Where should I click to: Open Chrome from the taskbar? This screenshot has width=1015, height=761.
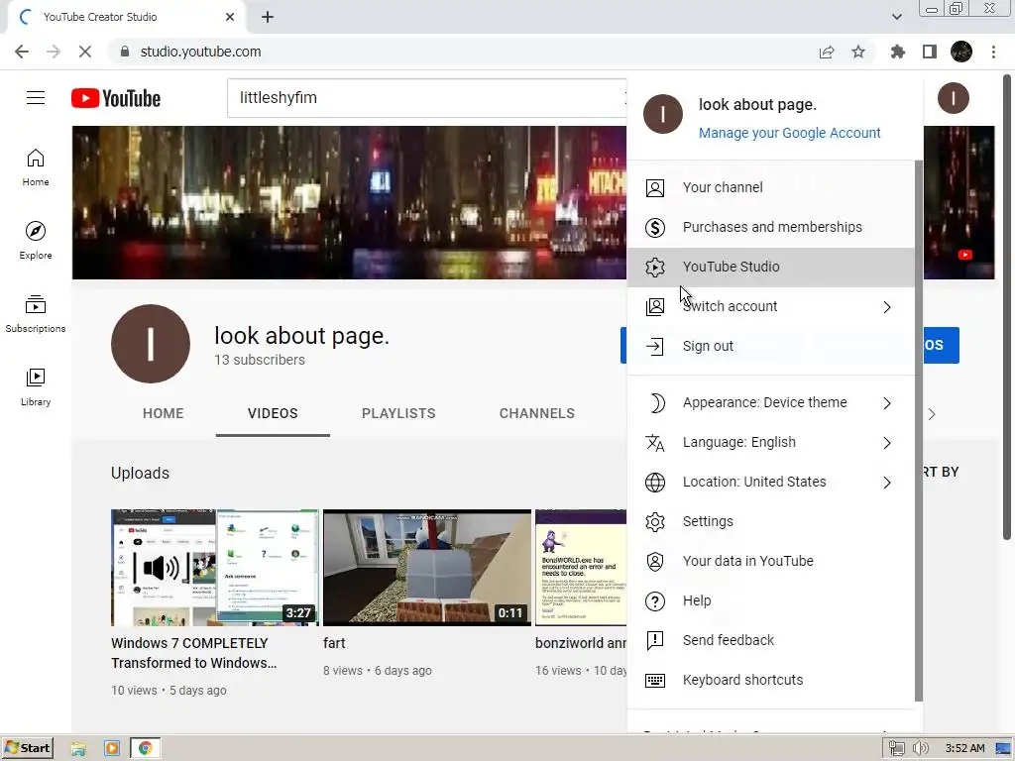(x=145, y=748)
